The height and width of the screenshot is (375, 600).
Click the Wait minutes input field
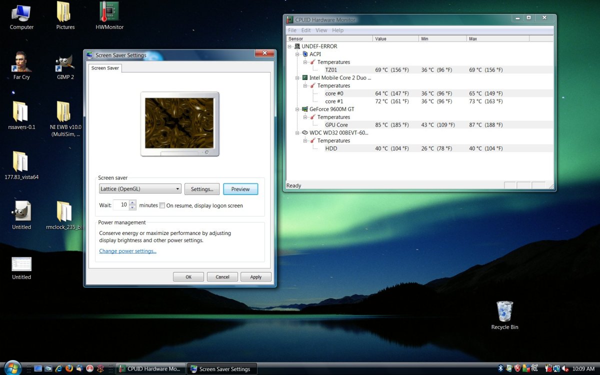[x=121, y=204]
